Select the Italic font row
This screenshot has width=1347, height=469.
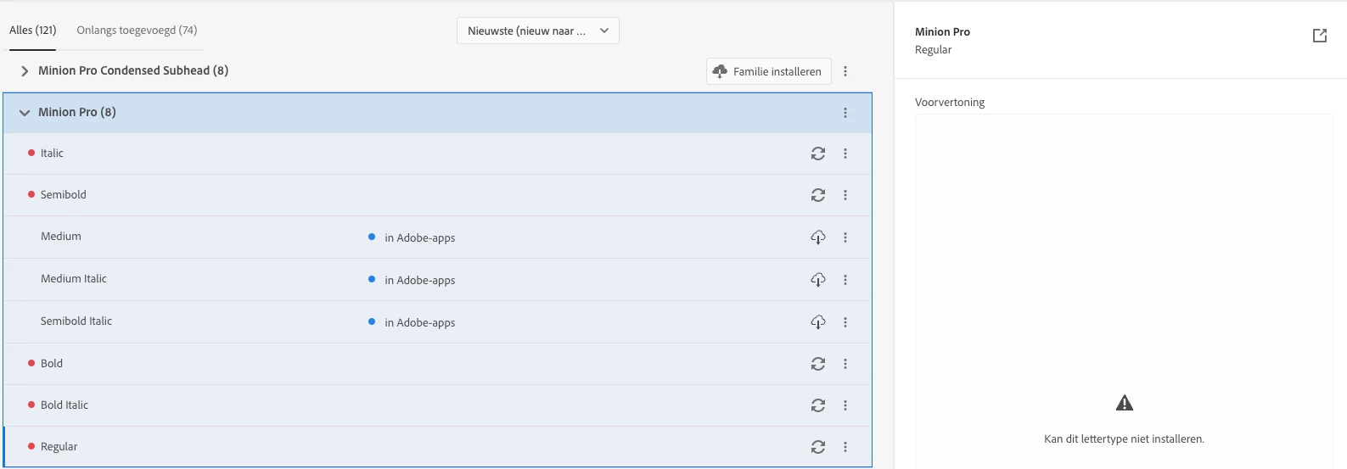438,154
